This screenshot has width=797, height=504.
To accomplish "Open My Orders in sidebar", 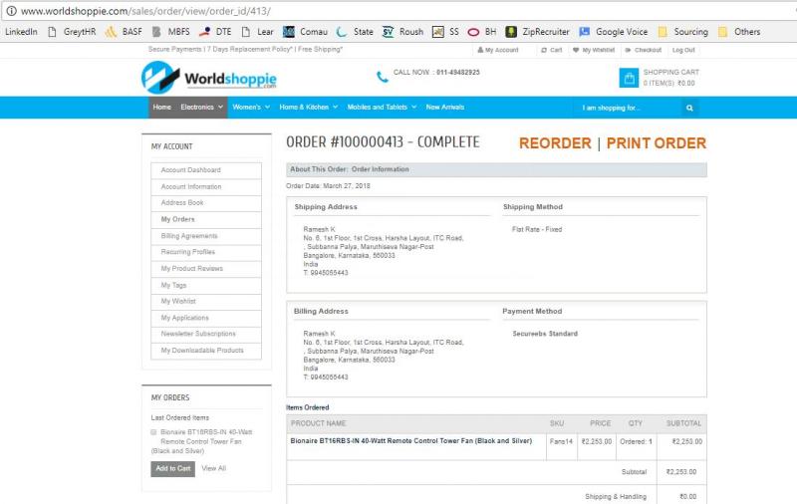I will (206, 219).
